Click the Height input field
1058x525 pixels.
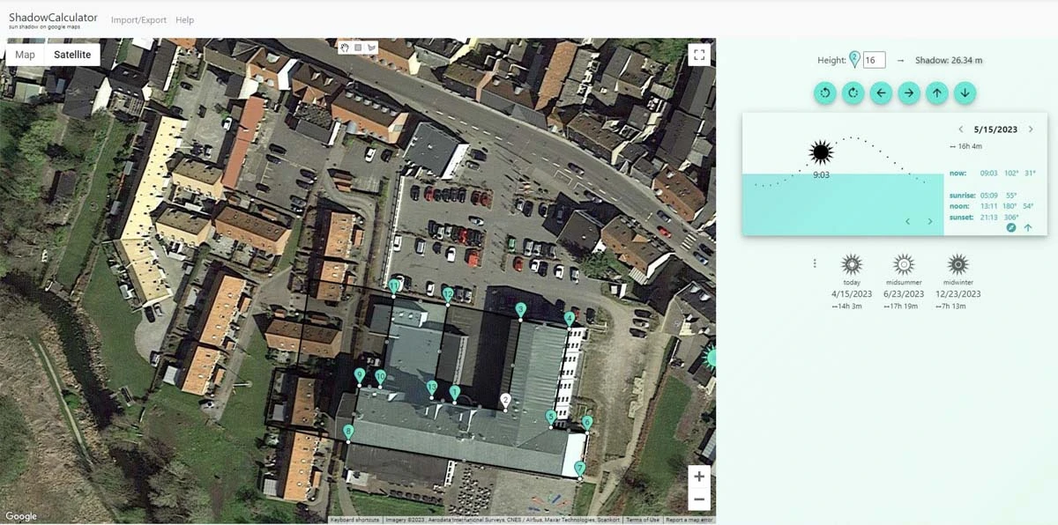874,60
